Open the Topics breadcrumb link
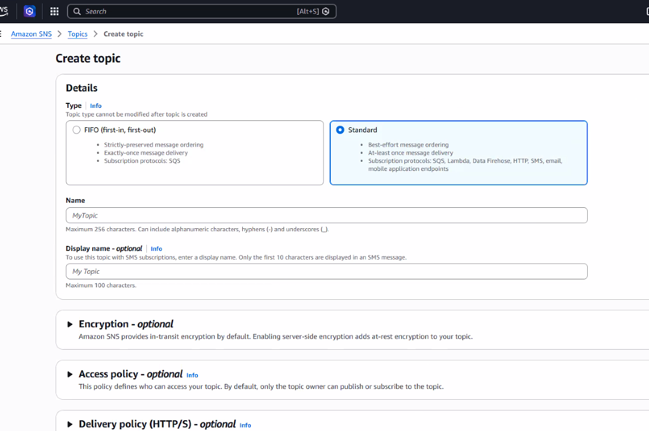Viewport: 649px width, 431px height. 78,34
